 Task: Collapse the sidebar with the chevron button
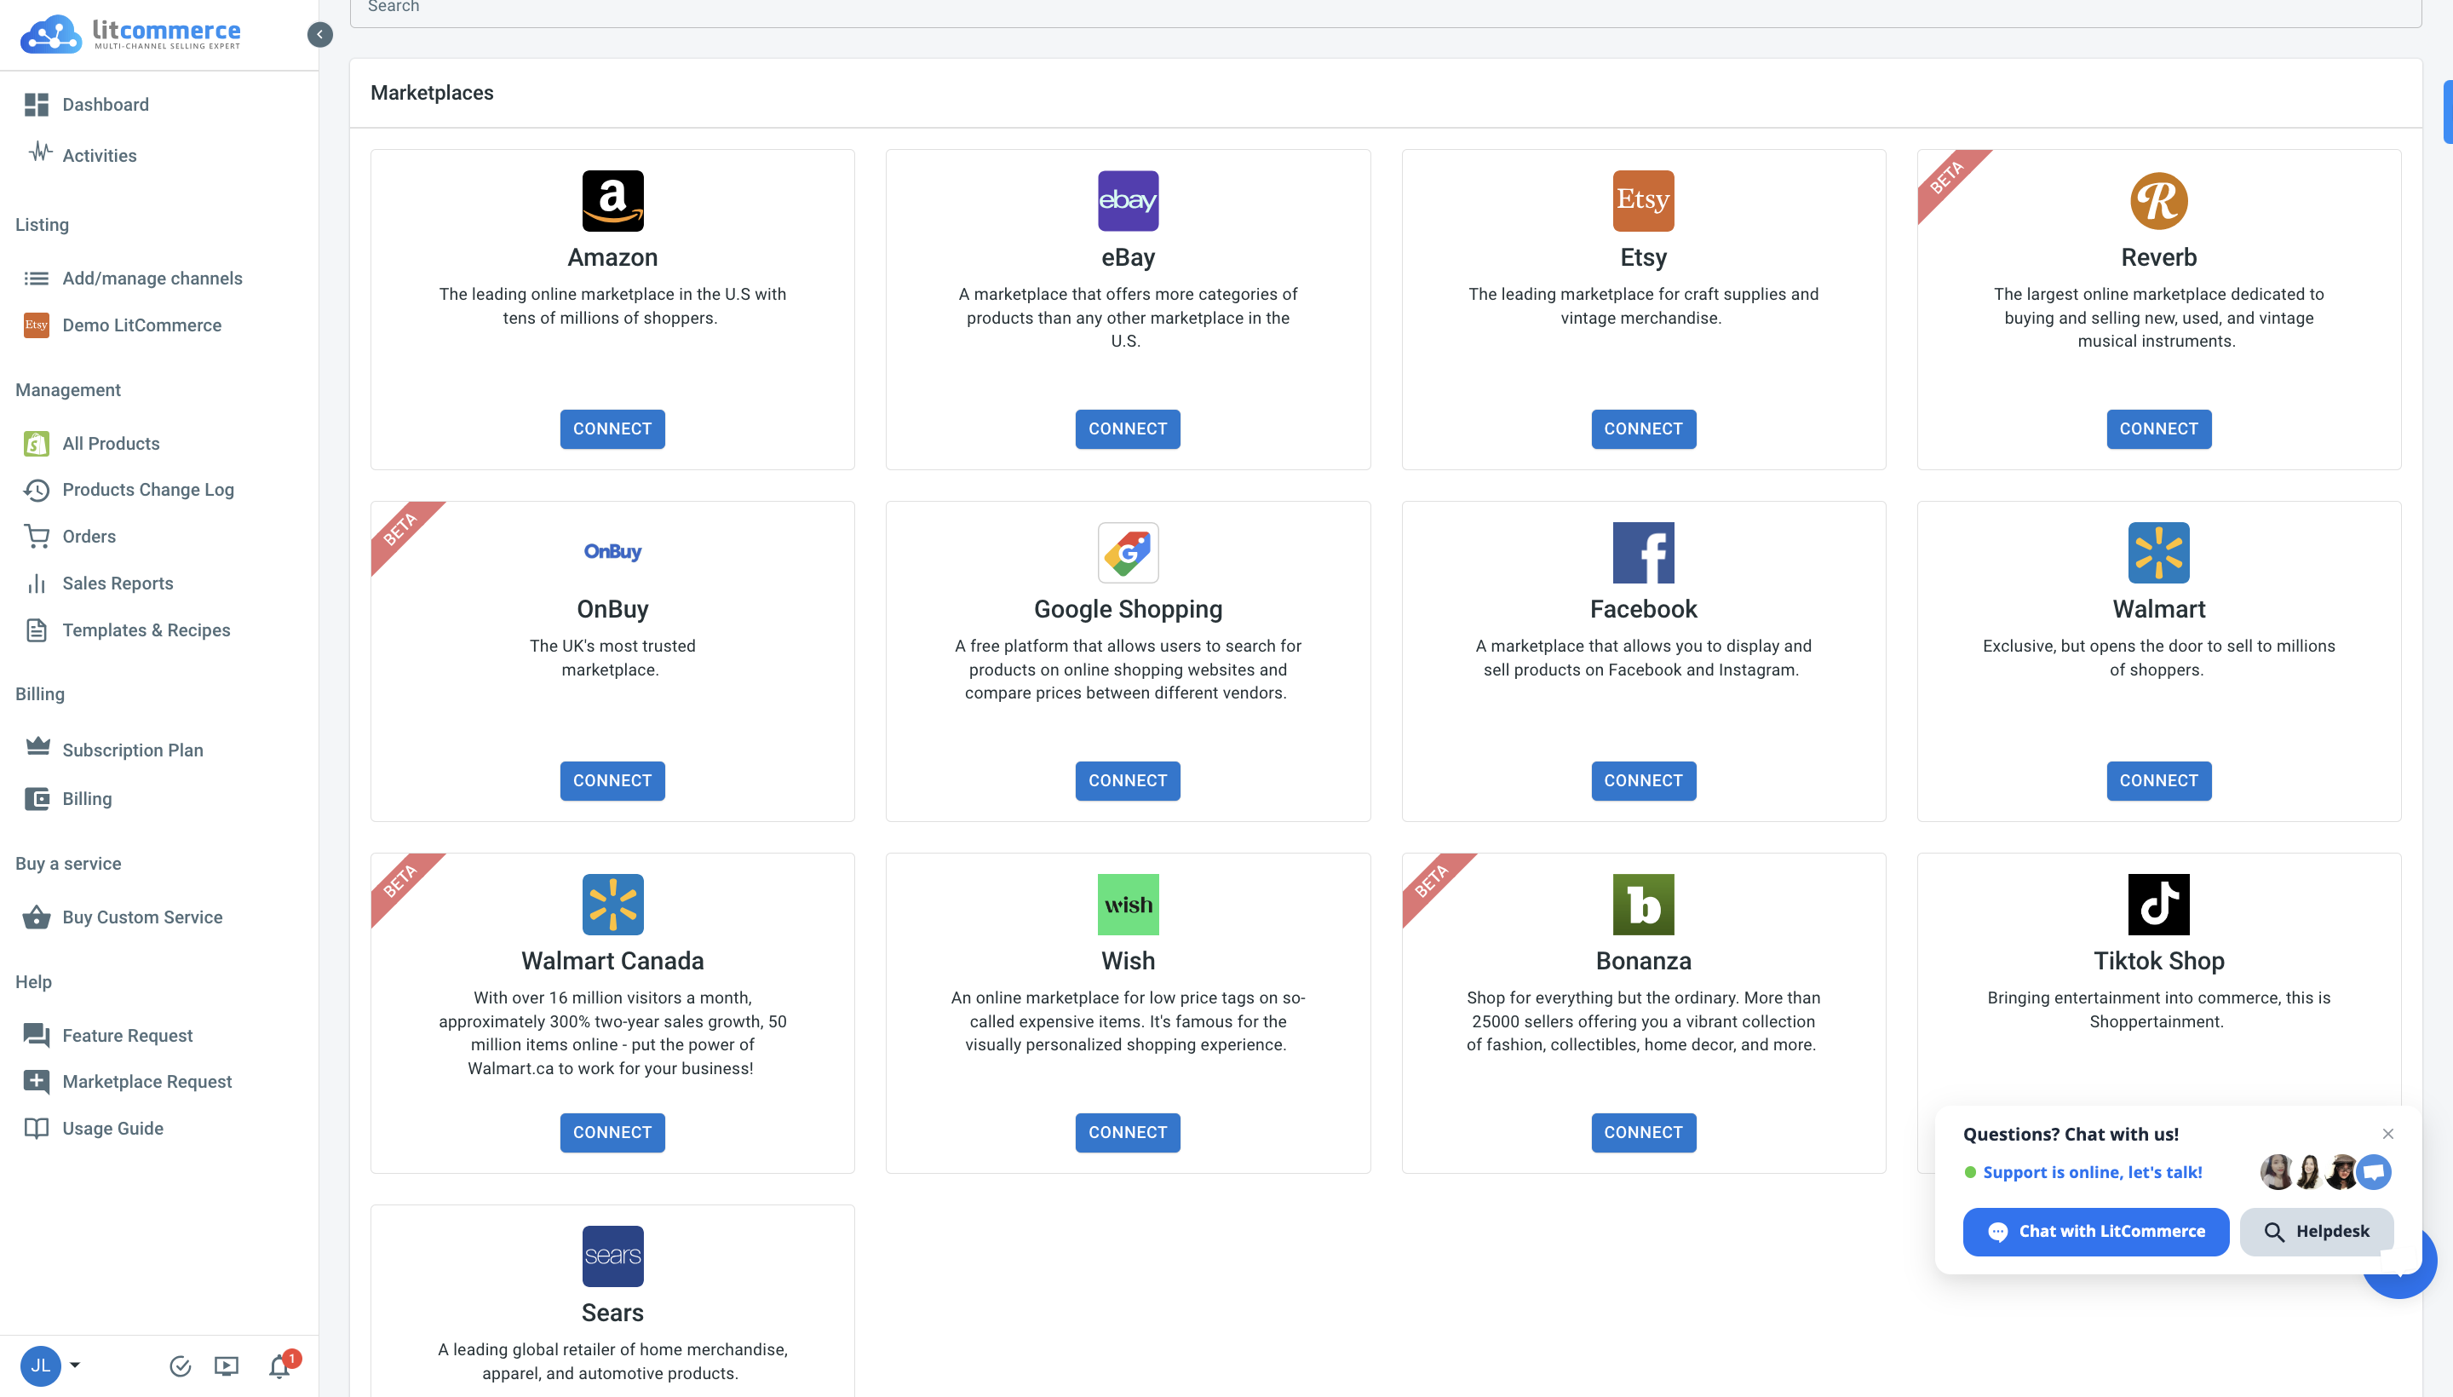tap(319, 35)
